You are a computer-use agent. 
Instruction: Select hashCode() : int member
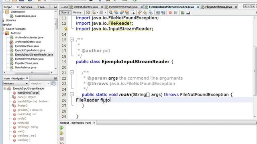coord(27,114)
